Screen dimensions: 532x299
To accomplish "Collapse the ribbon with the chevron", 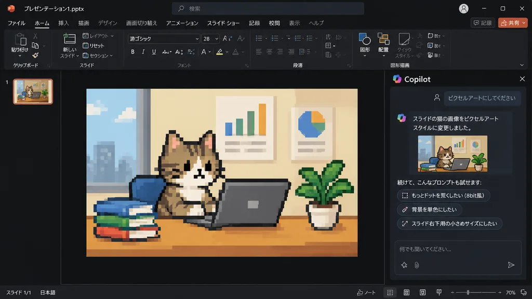I will pyautogui.click(x=522, y=65).
